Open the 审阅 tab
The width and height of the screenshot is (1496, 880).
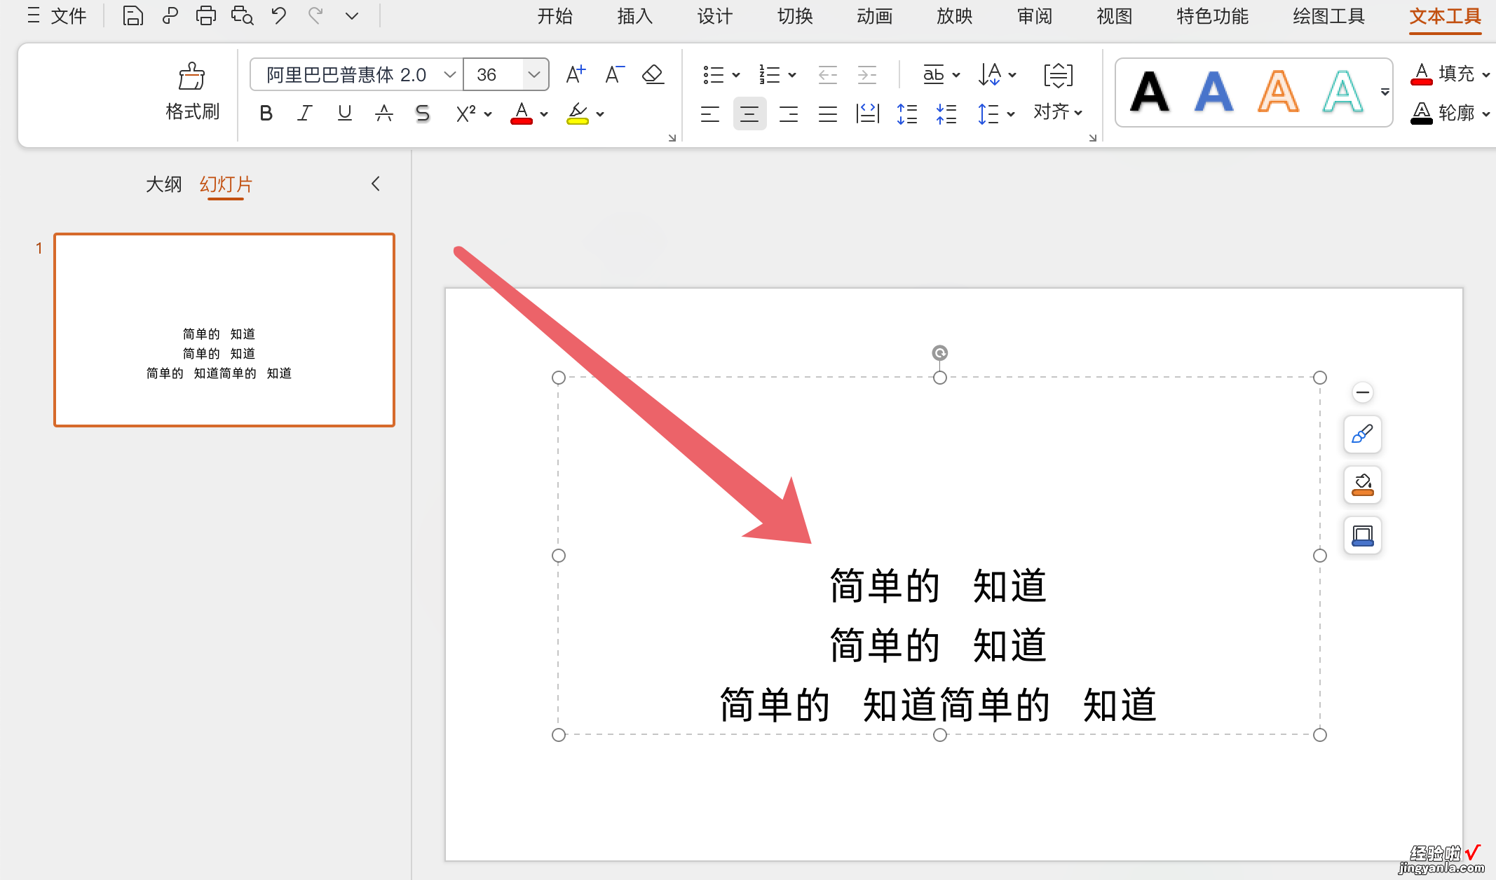pos(1034,16)
